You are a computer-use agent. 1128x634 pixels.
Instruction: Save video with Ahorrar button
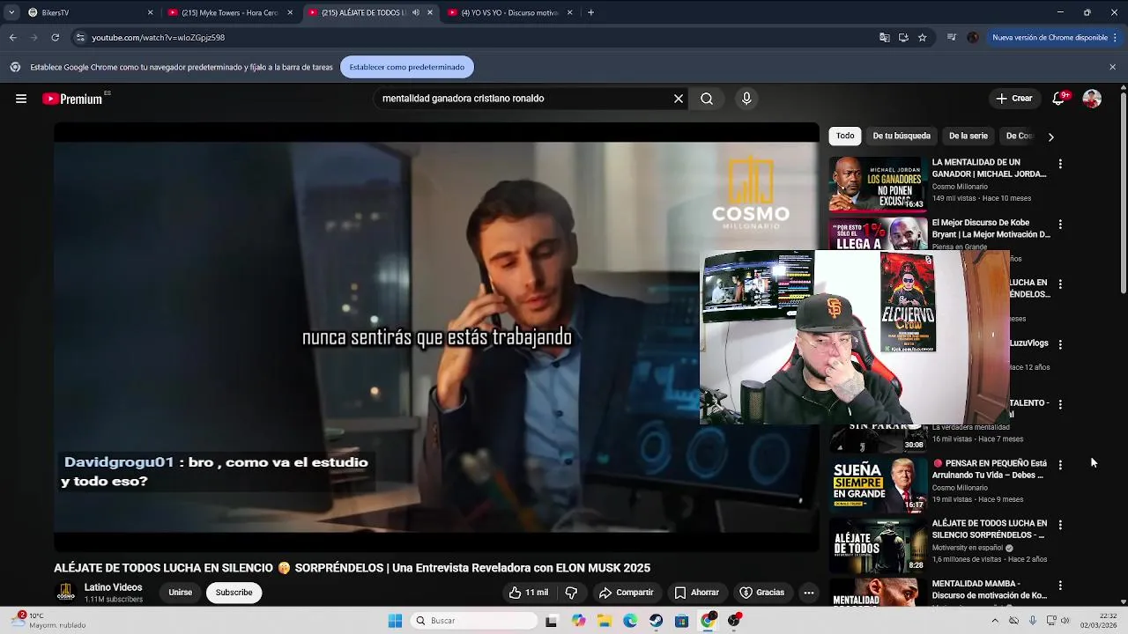click(696, 593)
